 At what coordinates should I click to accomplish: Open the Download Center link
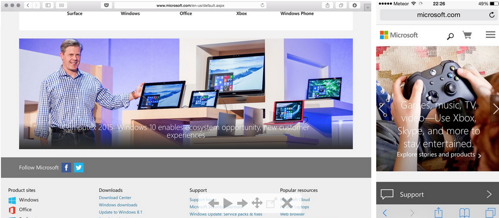pos(115,198)
